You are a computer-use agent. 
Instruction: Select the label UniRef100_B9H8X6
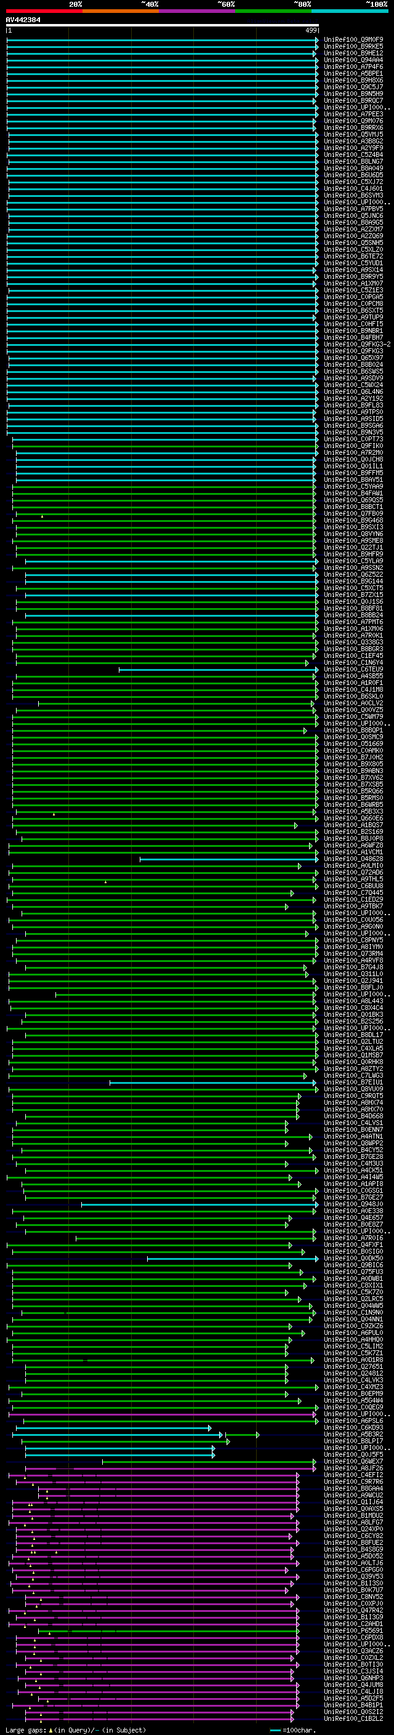click(353, 81)
